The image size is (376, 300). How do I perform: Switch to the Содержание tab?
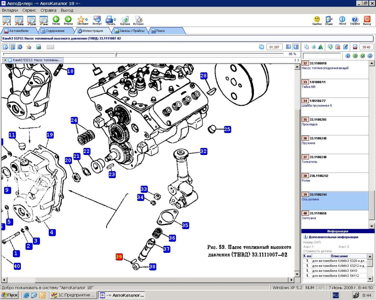55,31
